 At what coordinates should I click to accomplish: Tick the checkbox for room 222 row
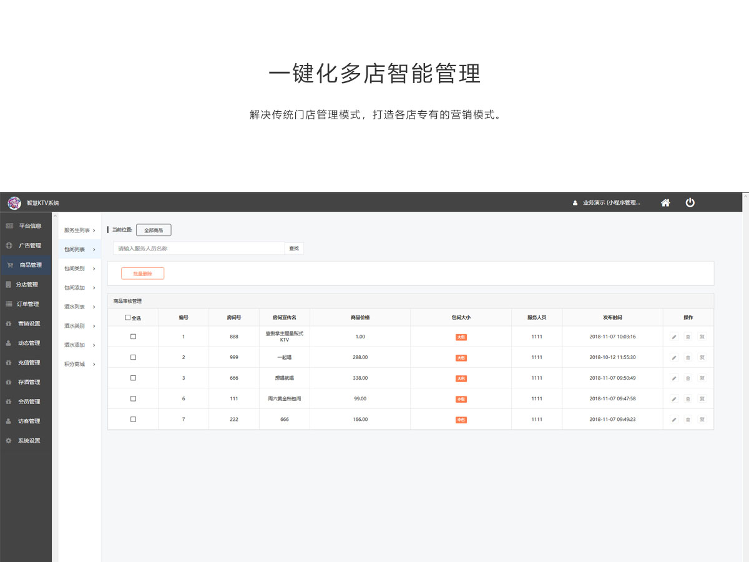pos(133,419)
